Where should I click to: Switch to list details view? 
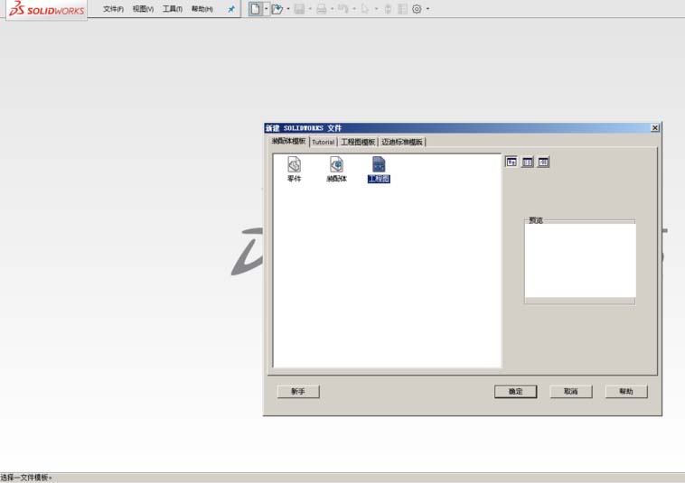pos(543,162)
